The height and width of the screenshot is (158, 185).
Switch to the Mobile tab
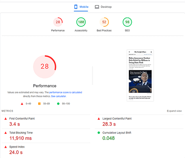tap(81, 7)
